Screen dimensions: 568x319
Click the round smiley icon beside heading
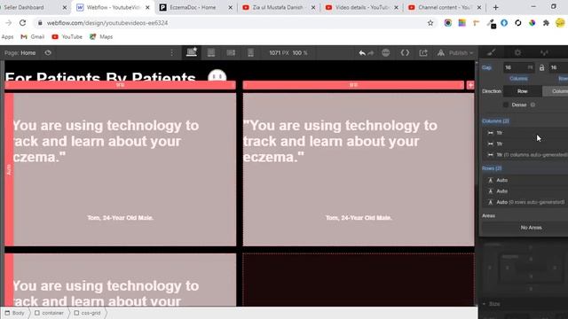[217, 75]
